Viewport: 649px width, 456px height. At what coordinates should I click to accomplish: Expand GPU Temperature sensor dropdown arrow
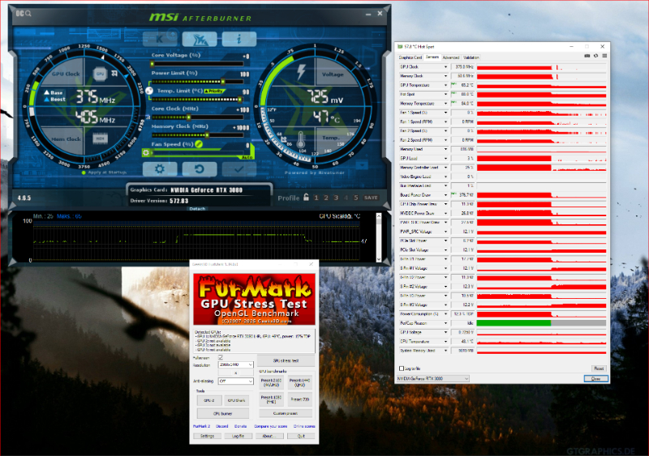click(x=445, y=85)
